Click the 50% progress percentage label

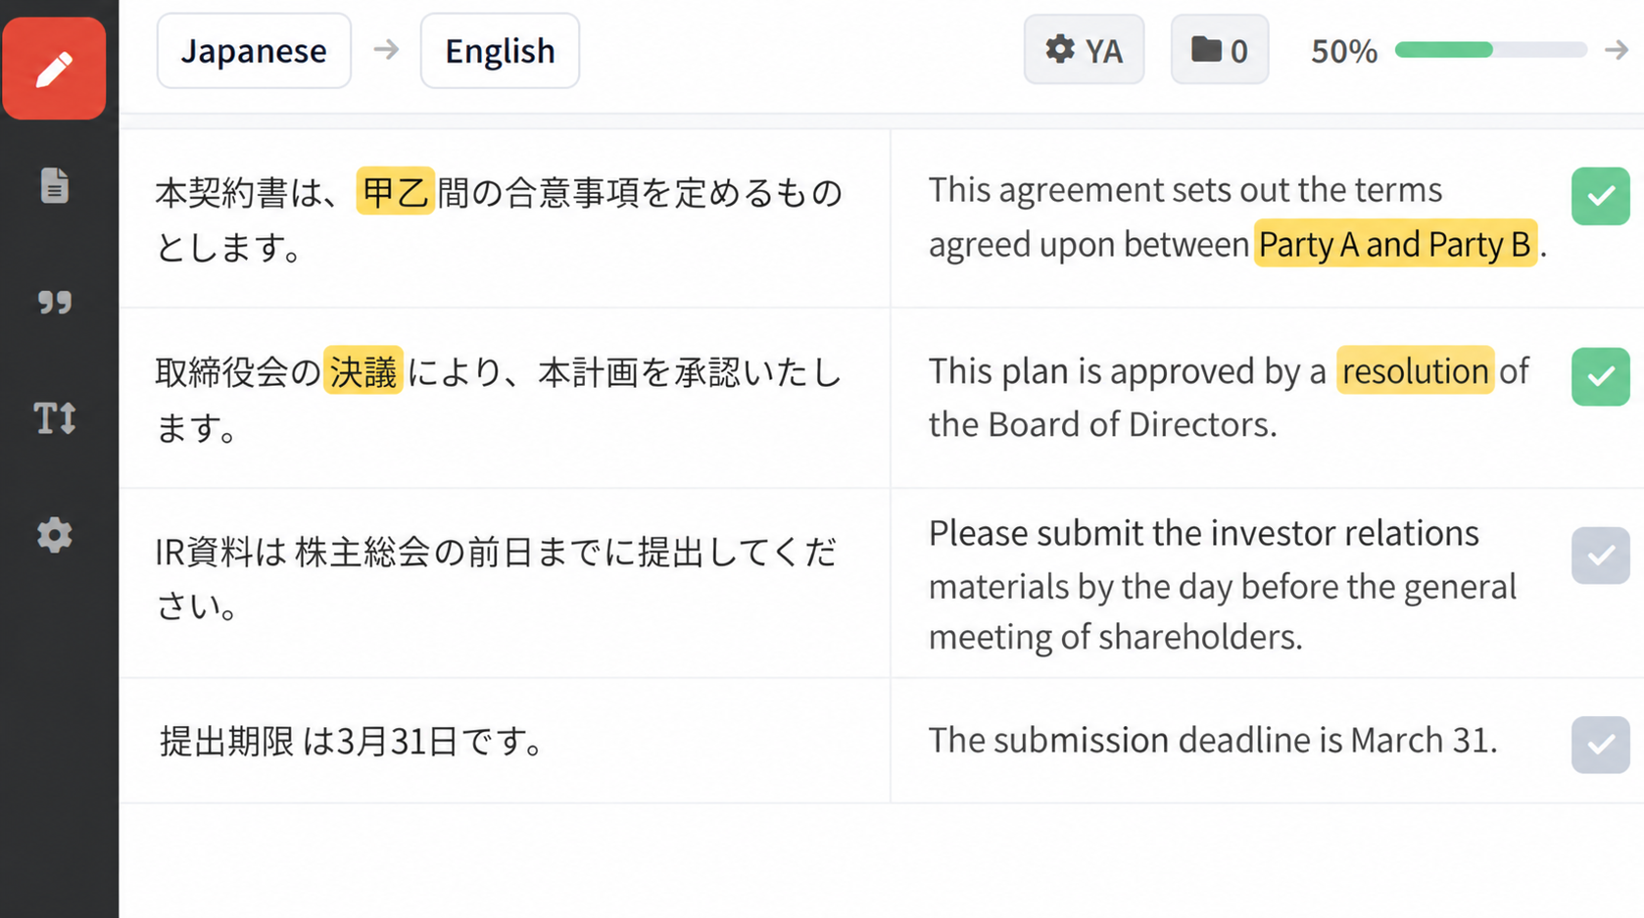point(1344,51)
